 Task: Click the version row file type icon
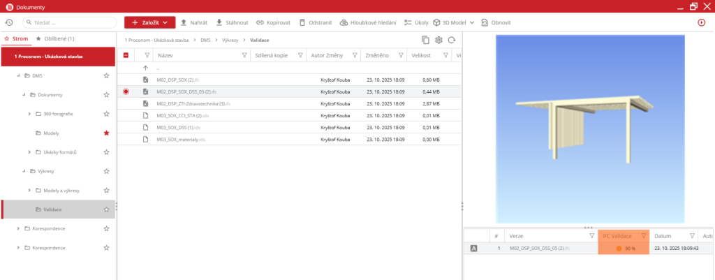click(x=473, y=249)
